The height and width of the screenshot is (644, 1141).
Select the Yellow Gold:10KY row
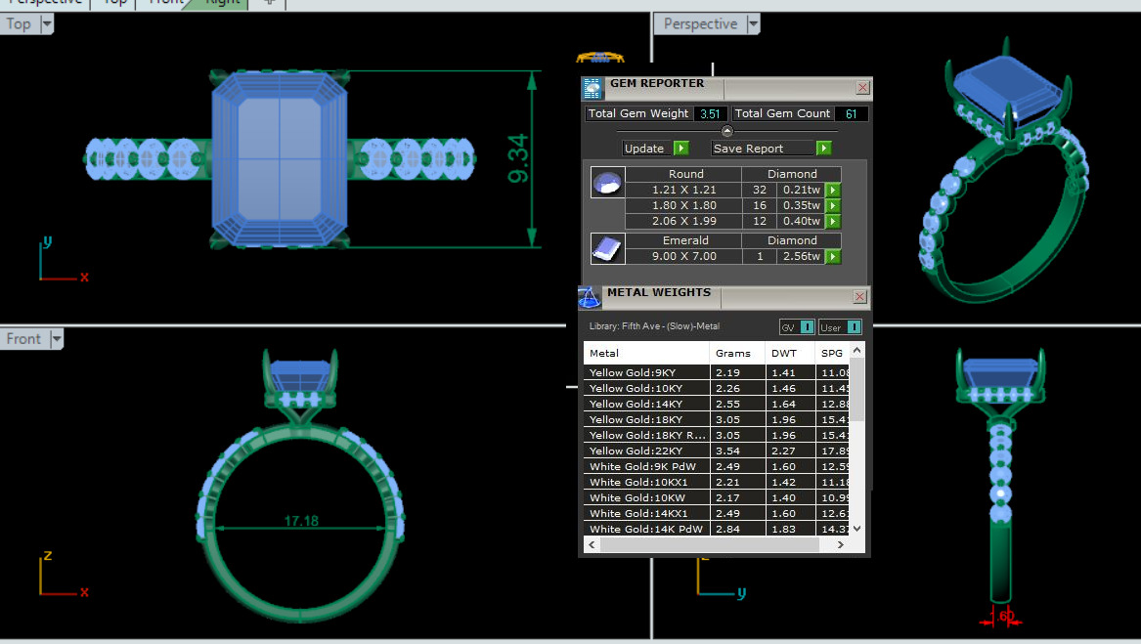[717, 389]
